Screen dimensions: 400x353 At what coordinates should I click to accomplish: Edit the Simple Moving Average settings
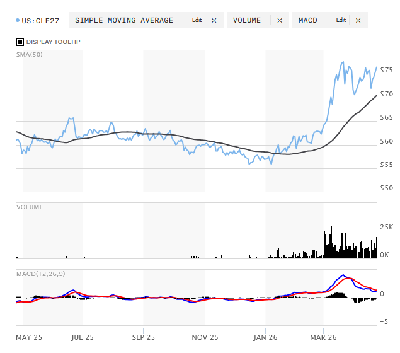(197, 20)
